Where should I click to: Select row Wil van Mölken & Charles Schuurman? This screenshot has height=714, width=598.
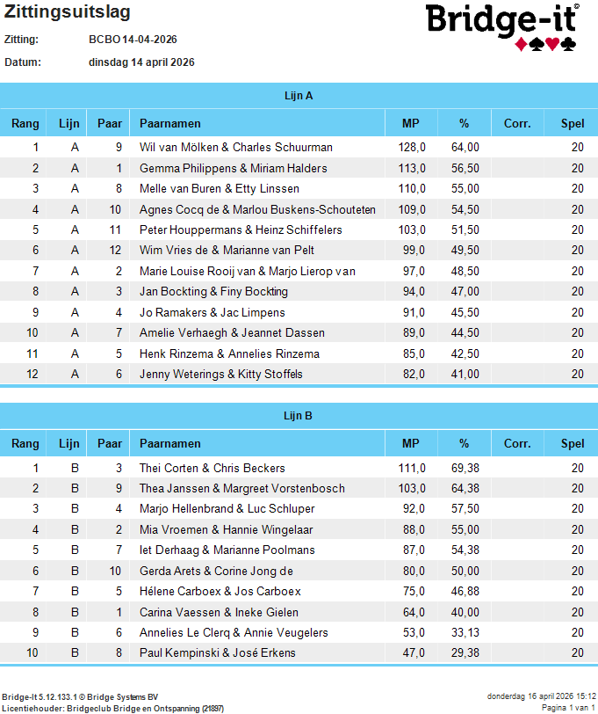(x=299, y=147)
